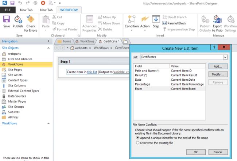Screen dimensions: 237x161
Task: Click Undo in quick access toolbar
Action: click(x=20, y=3)
